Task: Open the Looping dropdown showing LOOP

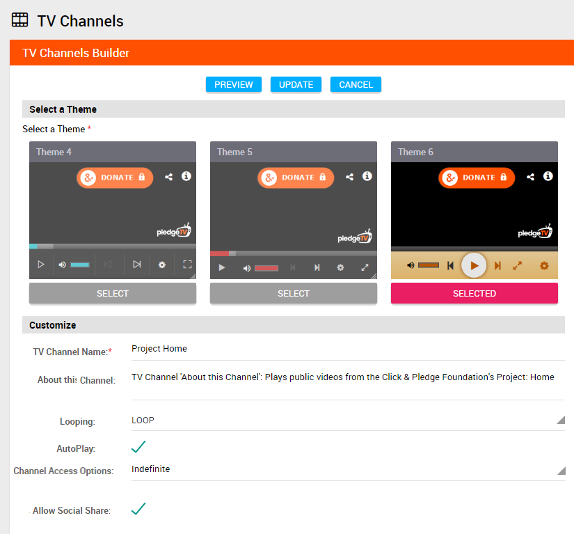Action: click(x=348, y=421)
